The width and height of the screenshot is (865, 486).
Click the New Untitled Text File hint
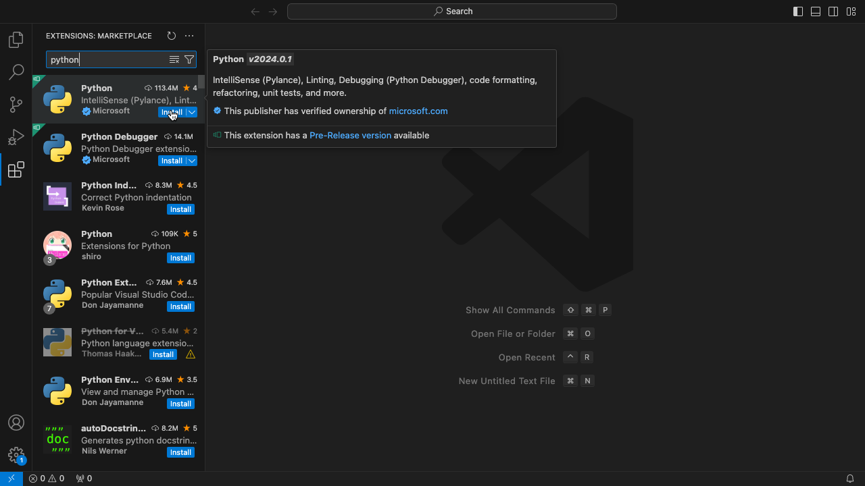point(507,381)
